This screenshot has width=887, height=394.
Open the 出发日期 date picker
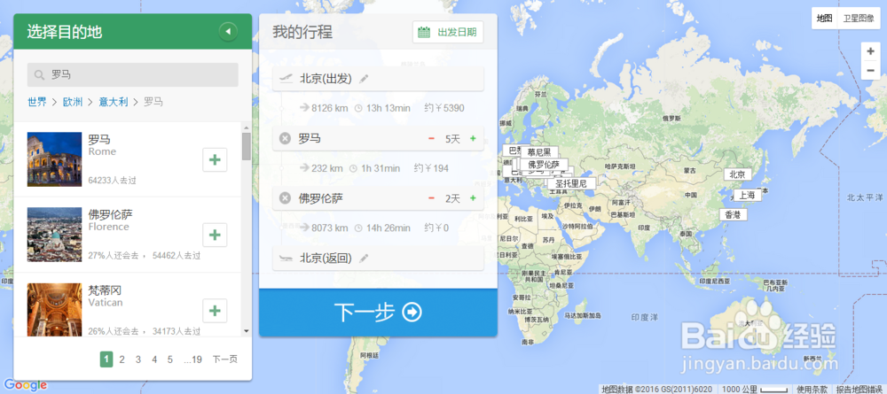(x=448, y=32)
